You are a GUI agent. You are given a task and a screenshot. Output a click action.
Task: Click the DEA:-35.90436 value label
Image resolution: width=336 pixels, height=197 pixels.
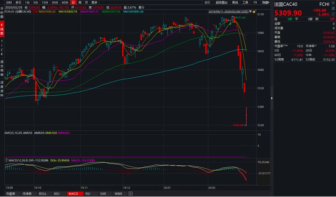pos(60,160)
